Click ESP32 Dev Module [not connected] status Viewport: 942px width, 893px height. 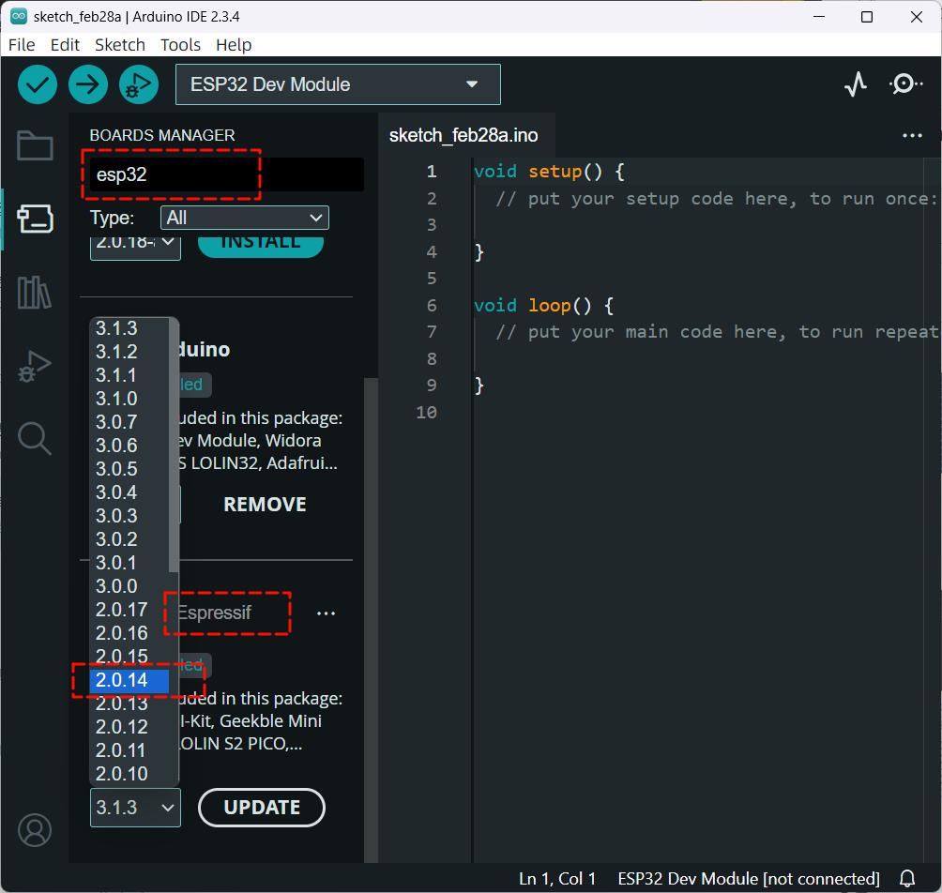[749, 879]
